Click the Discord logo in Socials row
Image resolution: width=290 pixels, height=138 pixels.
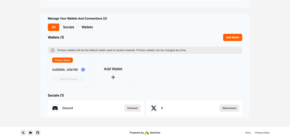55,108
